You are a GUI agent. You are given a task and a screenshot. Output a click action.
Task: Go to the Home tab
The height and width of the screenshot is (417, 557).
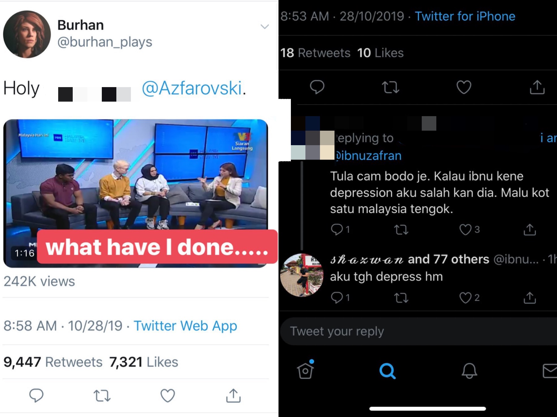pos(305,370)
